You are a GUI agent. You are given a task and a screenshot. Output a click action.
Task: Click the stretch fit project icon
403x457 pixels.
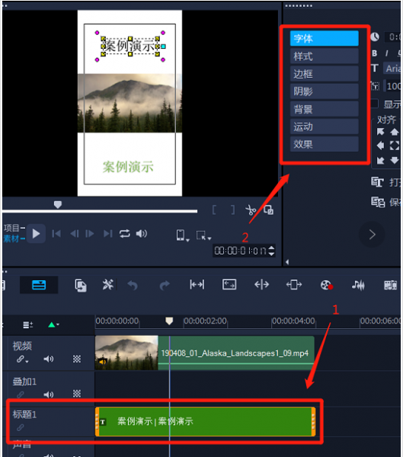pos(229,284)
